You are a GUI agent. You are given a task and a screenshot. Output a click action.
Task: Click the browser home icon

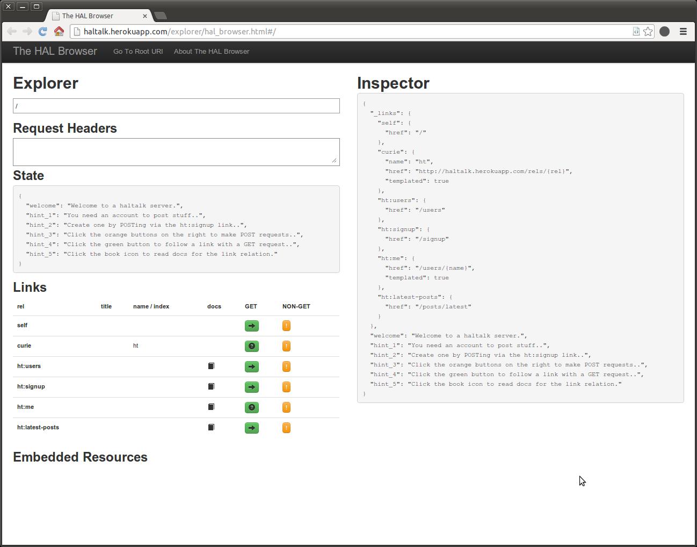pos(59,31)
